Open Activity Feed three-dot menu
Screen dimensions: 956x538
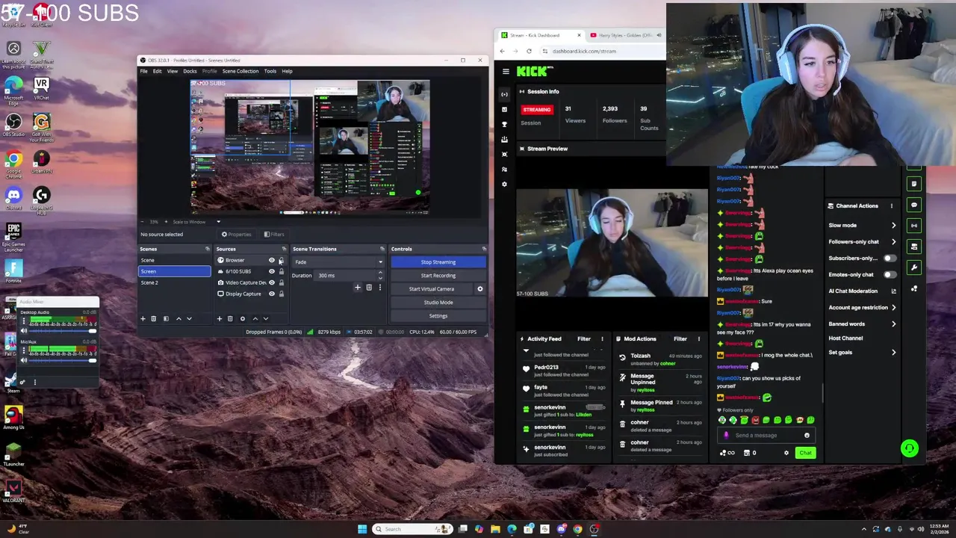tap(602, 339)
